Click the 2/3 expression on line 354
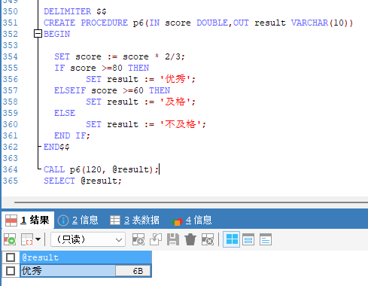The image size is (368, 286). (x=173, y=56)
